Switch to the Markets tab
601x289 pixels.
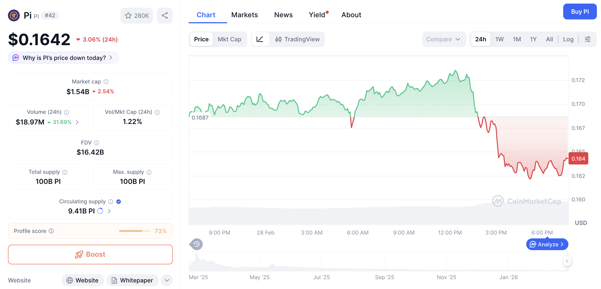point(244,15)
